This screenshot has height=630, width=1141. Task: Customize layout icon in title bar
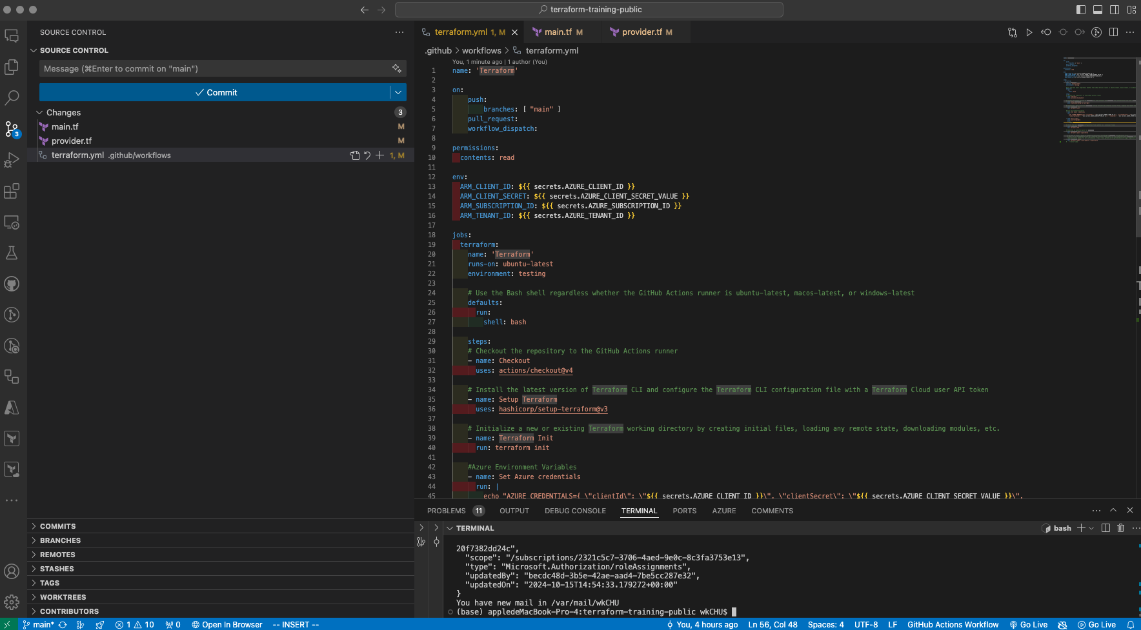pyautogui.click(x=1131, y=10)
